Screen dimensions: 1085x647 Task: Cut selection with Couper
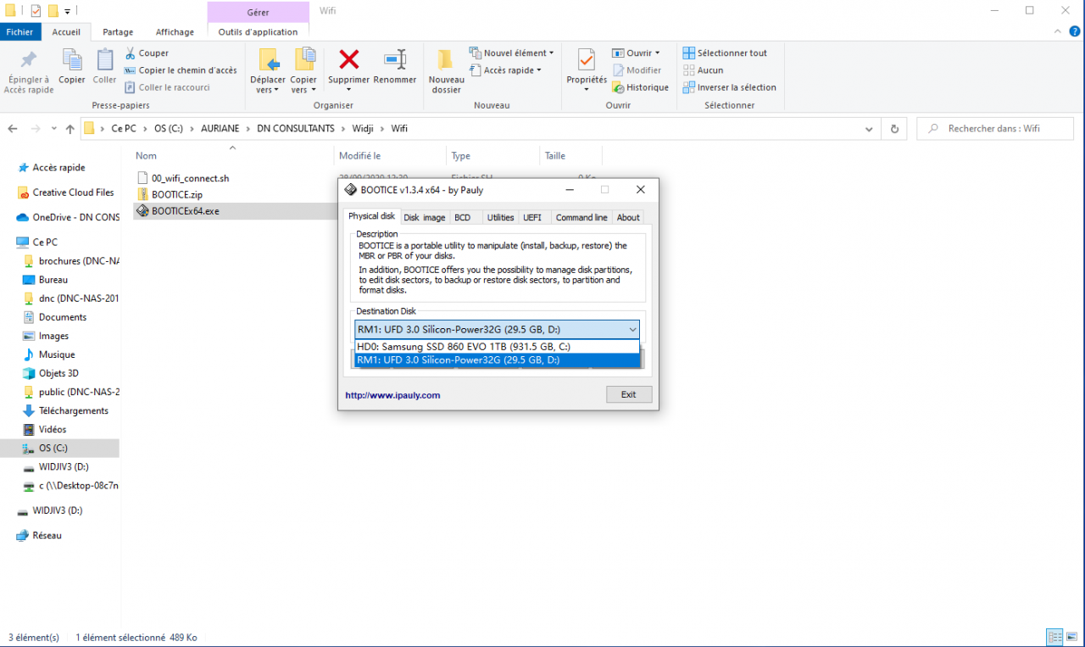point(147,53)
